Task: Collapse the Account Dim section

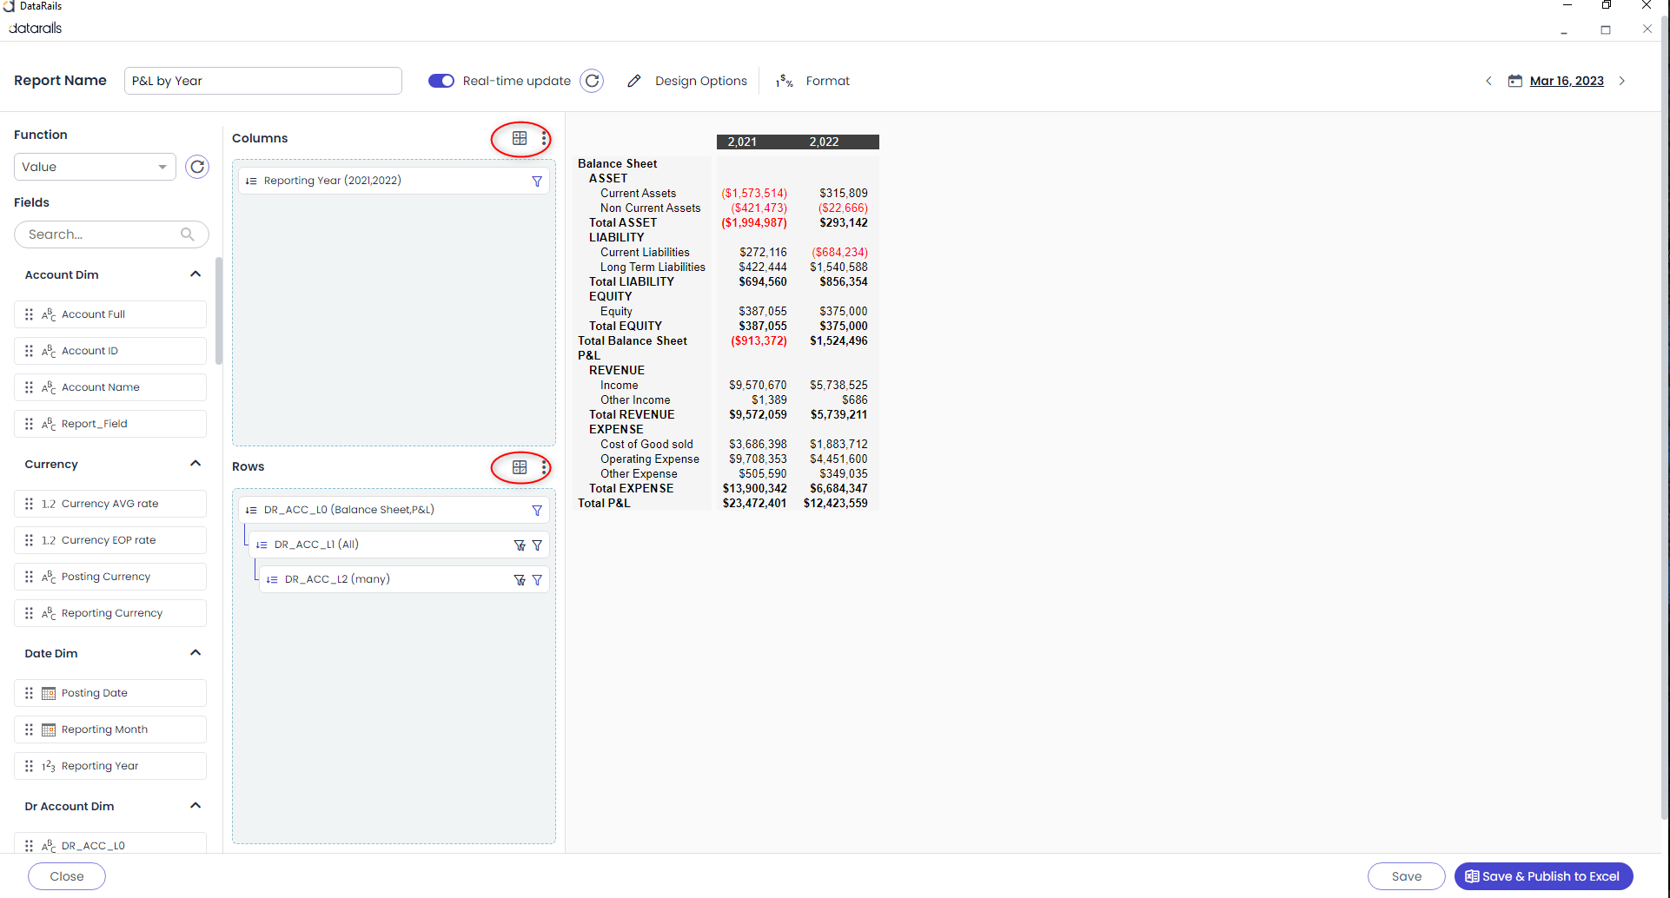Action: tap(195, 274)
